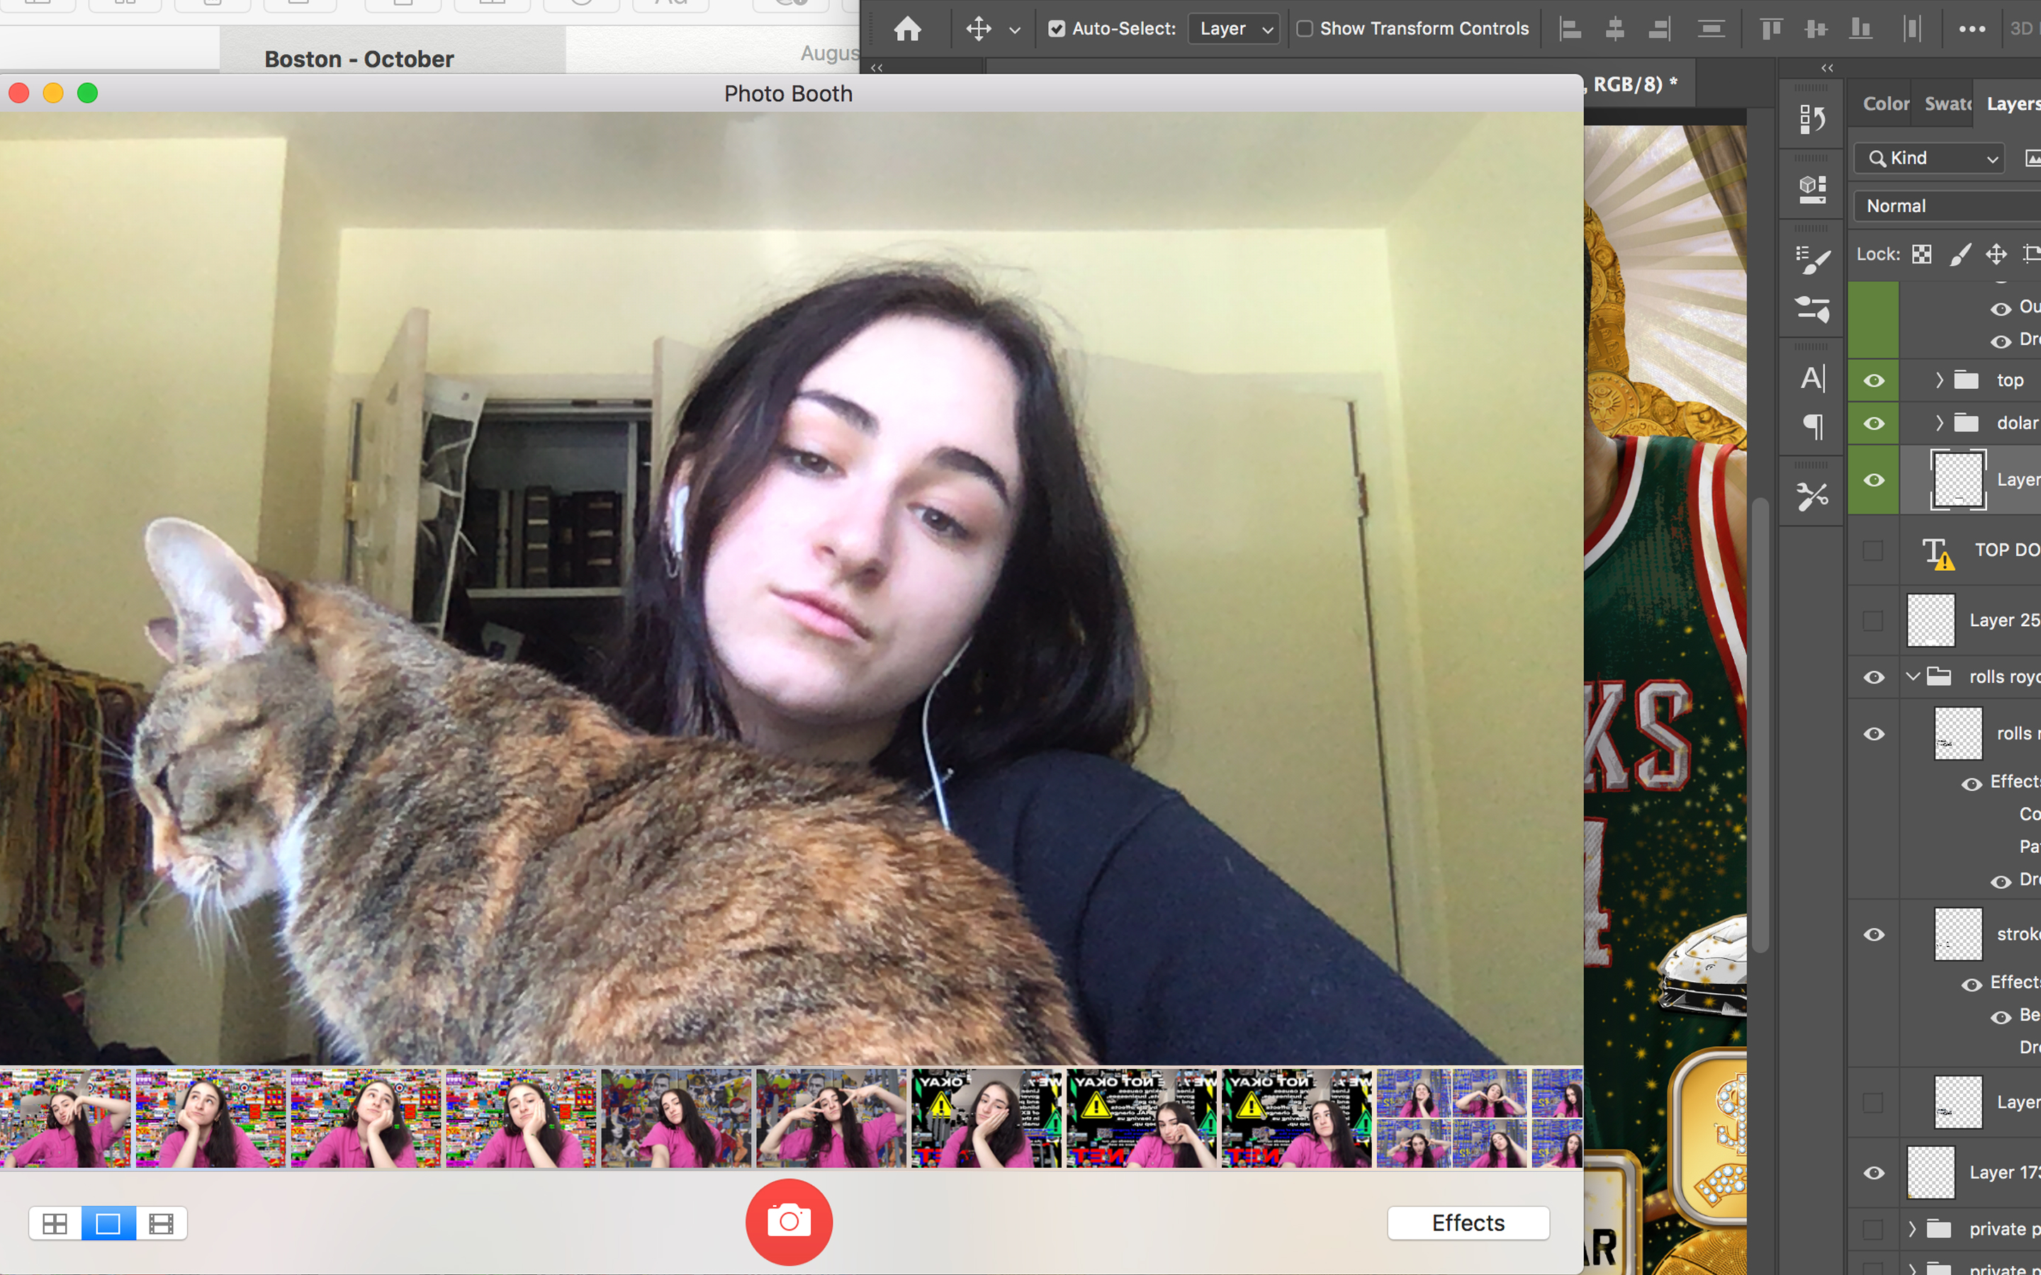Image resolution: width=2041 pixels, height=1275 pixels.
Task: Click the TOP DO text layer
Action: point(1969,550)
